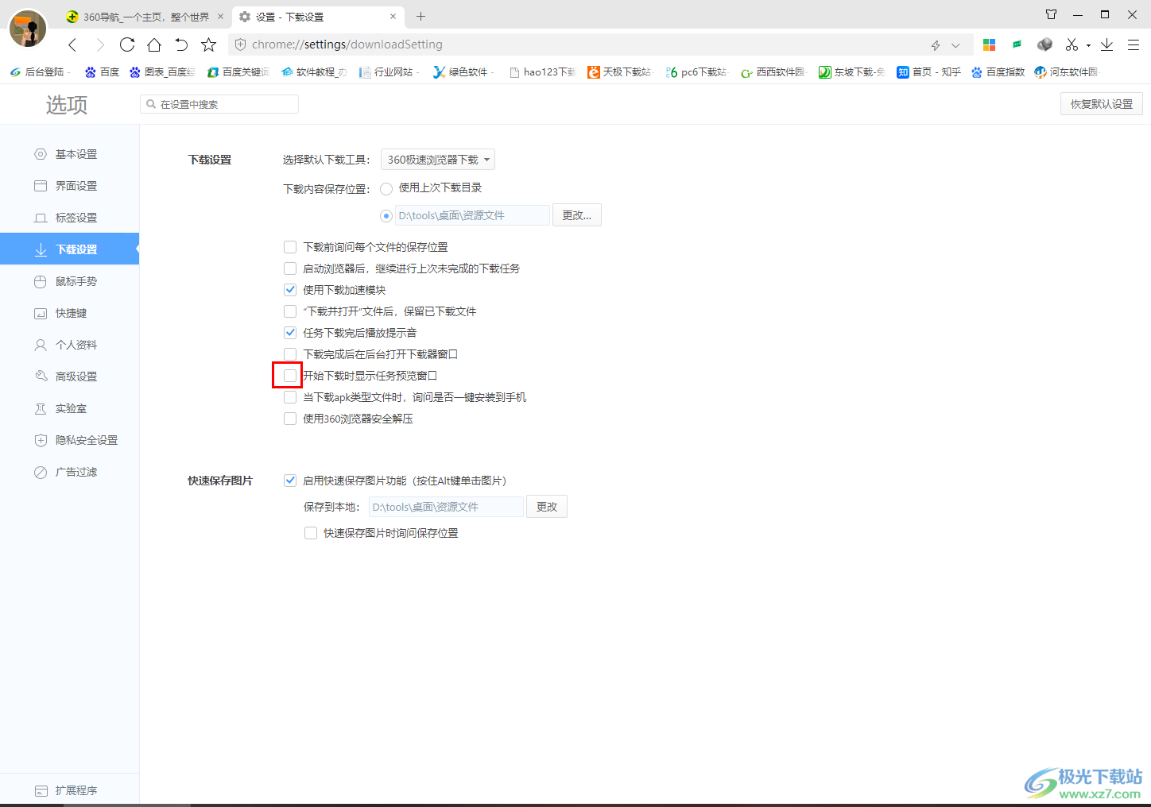
Task: Open 百度 bookmark
Action: [102, 72]
